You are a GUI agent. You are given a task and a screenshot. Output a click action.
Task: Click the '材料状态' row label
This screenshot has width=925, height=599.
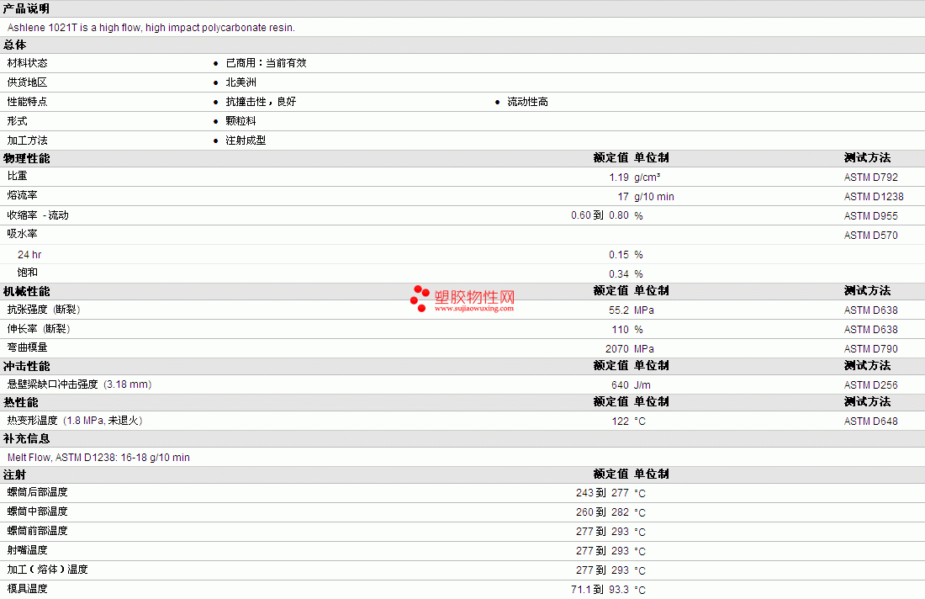[x=27, y=63]
